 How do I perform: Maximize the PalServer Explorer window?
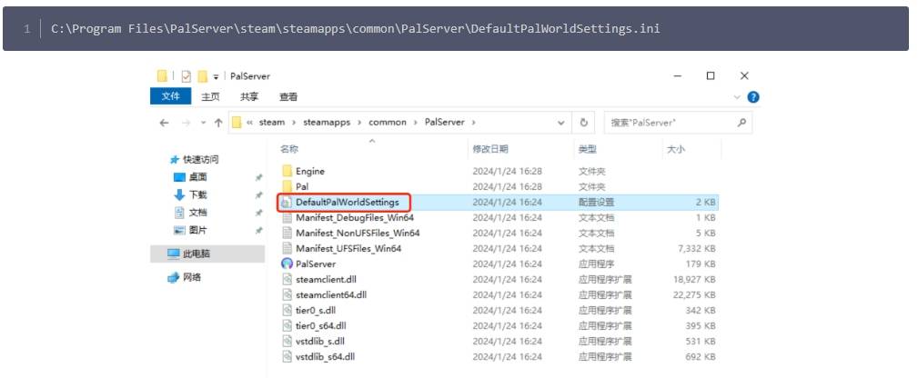[711, 76]
